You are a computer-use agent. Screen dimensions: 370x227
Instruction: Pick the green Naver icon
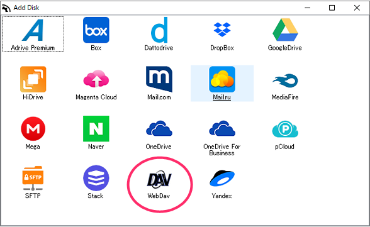coord(96,129)
